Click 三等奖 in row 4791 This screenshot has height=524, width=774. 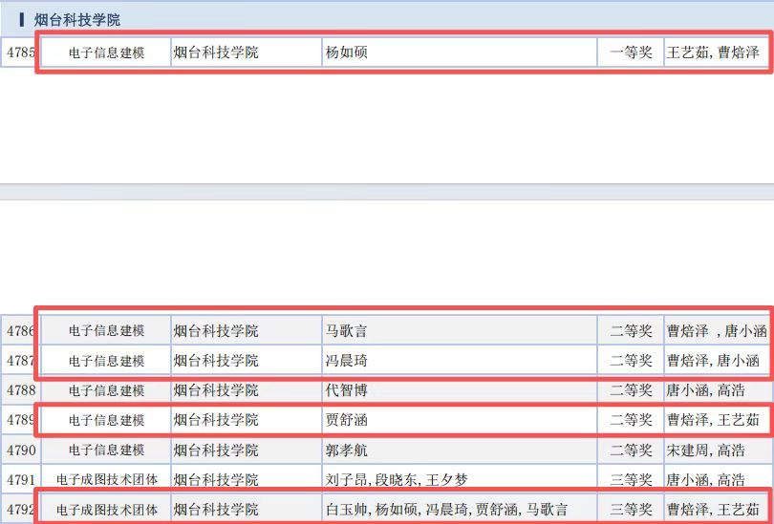[631, 480]
